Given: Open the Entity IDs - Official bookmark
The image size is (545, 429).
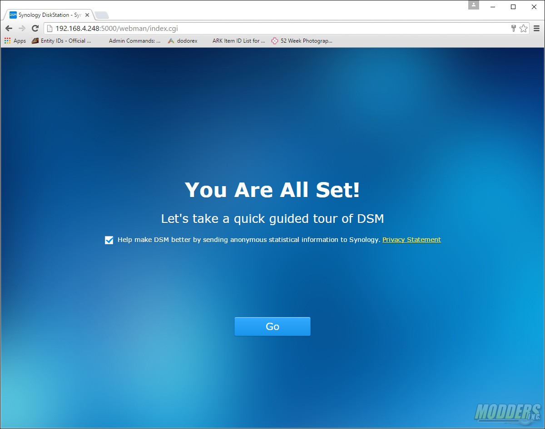Looking at the screenshot, I should click(x=61, y=41).
